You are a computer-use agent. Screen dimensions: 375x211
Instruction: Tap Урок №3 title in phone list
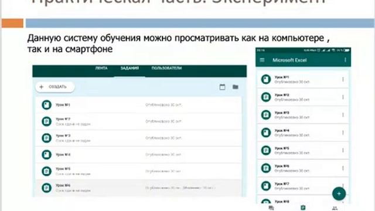tap(282, 113)
